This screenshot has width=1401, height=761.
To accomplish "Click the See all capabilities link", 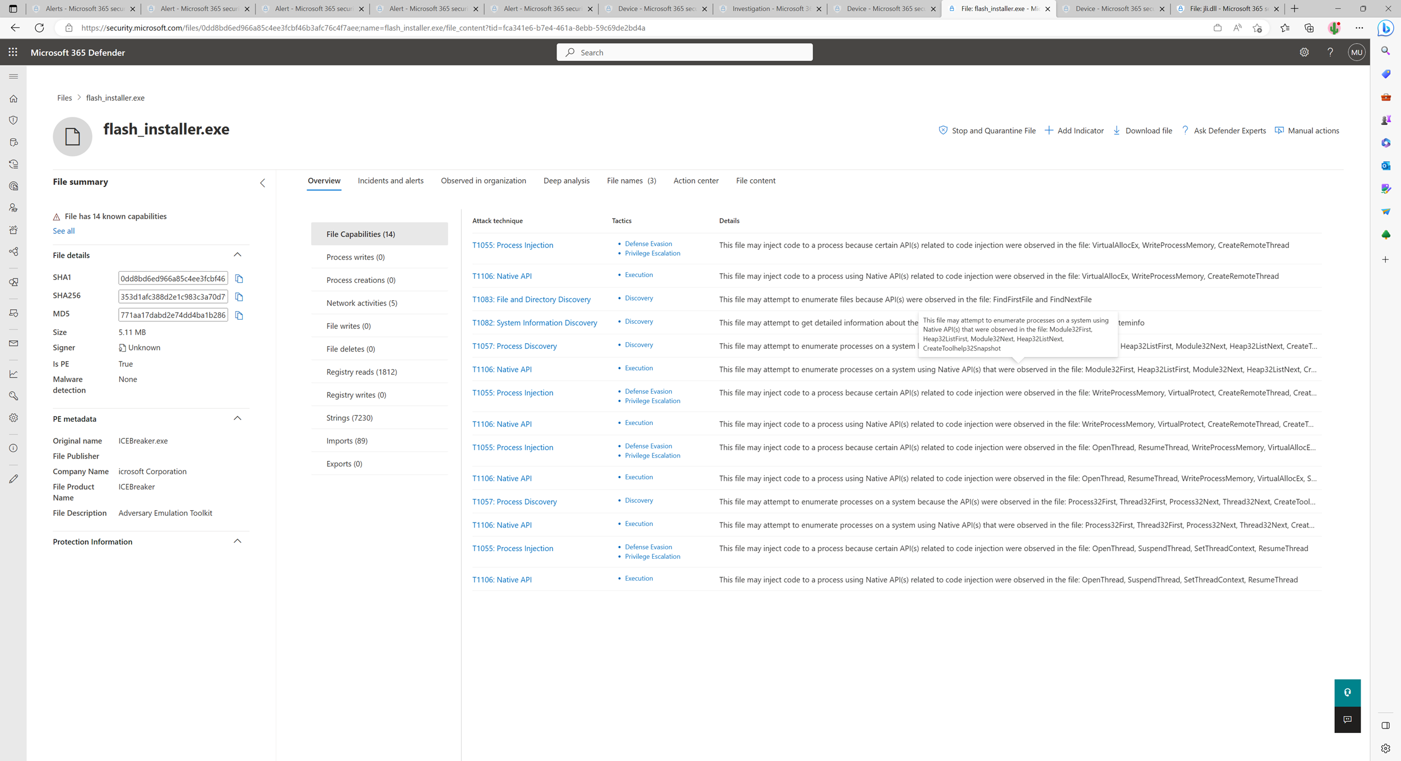I will pos(63,231).
